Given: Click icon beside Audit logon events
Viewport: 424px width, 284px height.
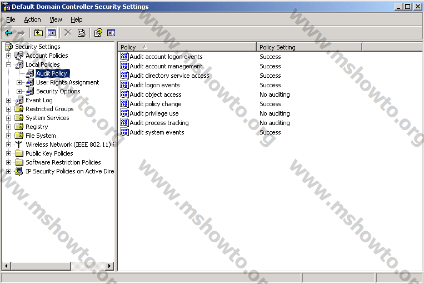Looking at the screenshot, I should [124, 85].
